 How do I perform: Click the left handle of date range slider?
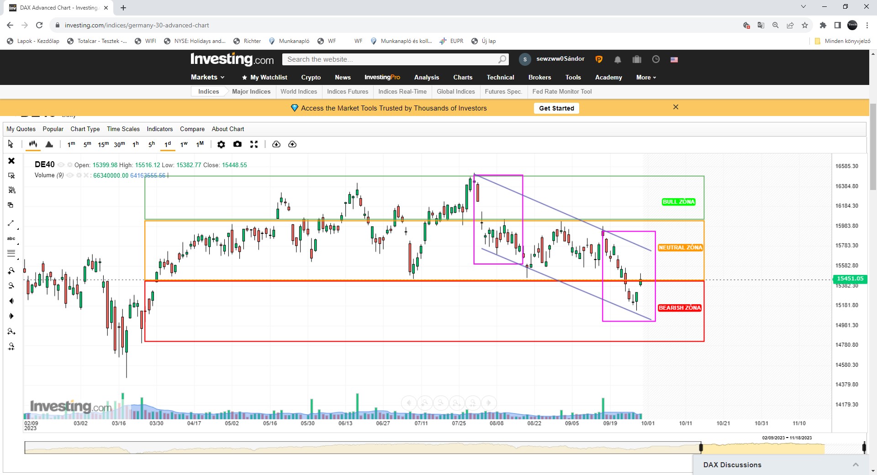701,448
